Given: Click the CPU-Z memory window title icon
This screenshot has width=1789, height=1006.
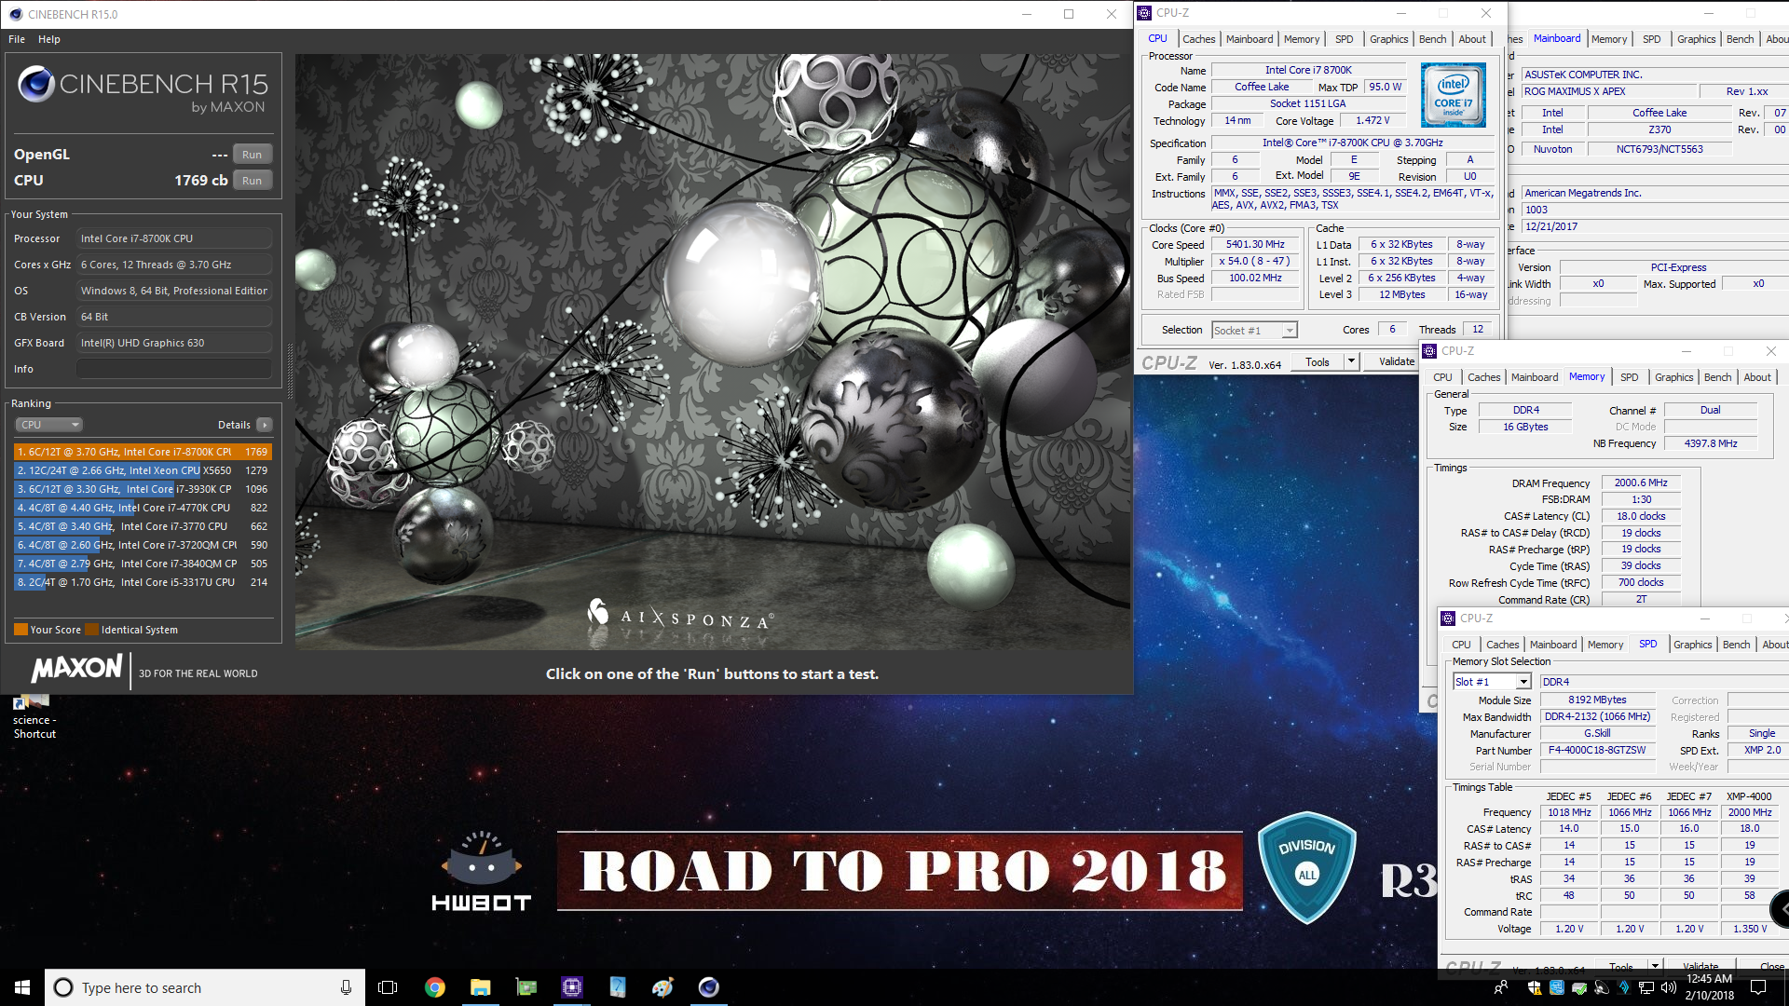Looking at the screenshot, I should (1429, 351).
